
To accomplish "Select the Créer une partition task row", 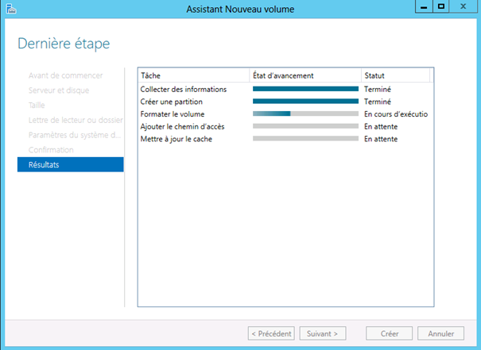I will 172,102.
